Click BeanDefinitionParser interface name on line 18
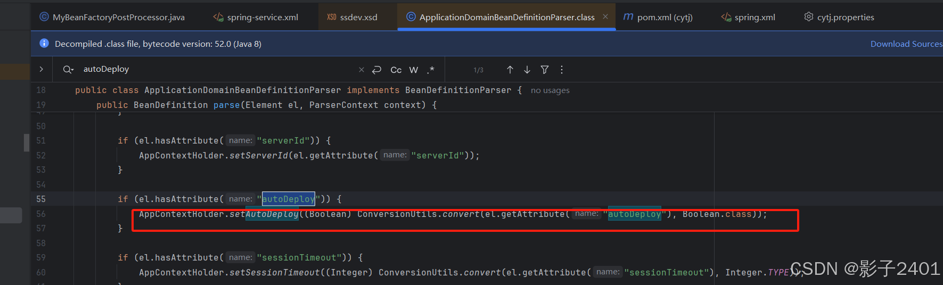 (x=458, y=90)
